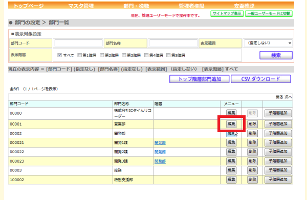Open the 部門・役職 menu
Screen dimensions: 307x200
[136, 6]
